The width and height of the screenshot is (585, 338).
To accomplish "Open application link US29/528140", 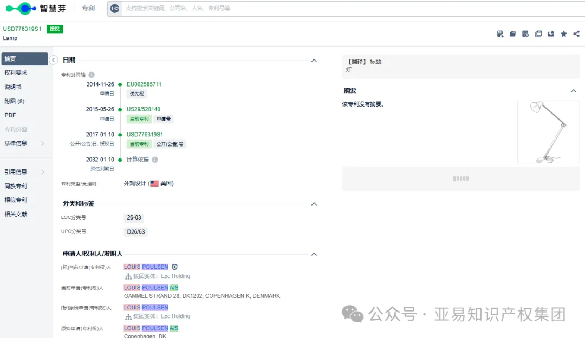I will (x=142, y=109).
